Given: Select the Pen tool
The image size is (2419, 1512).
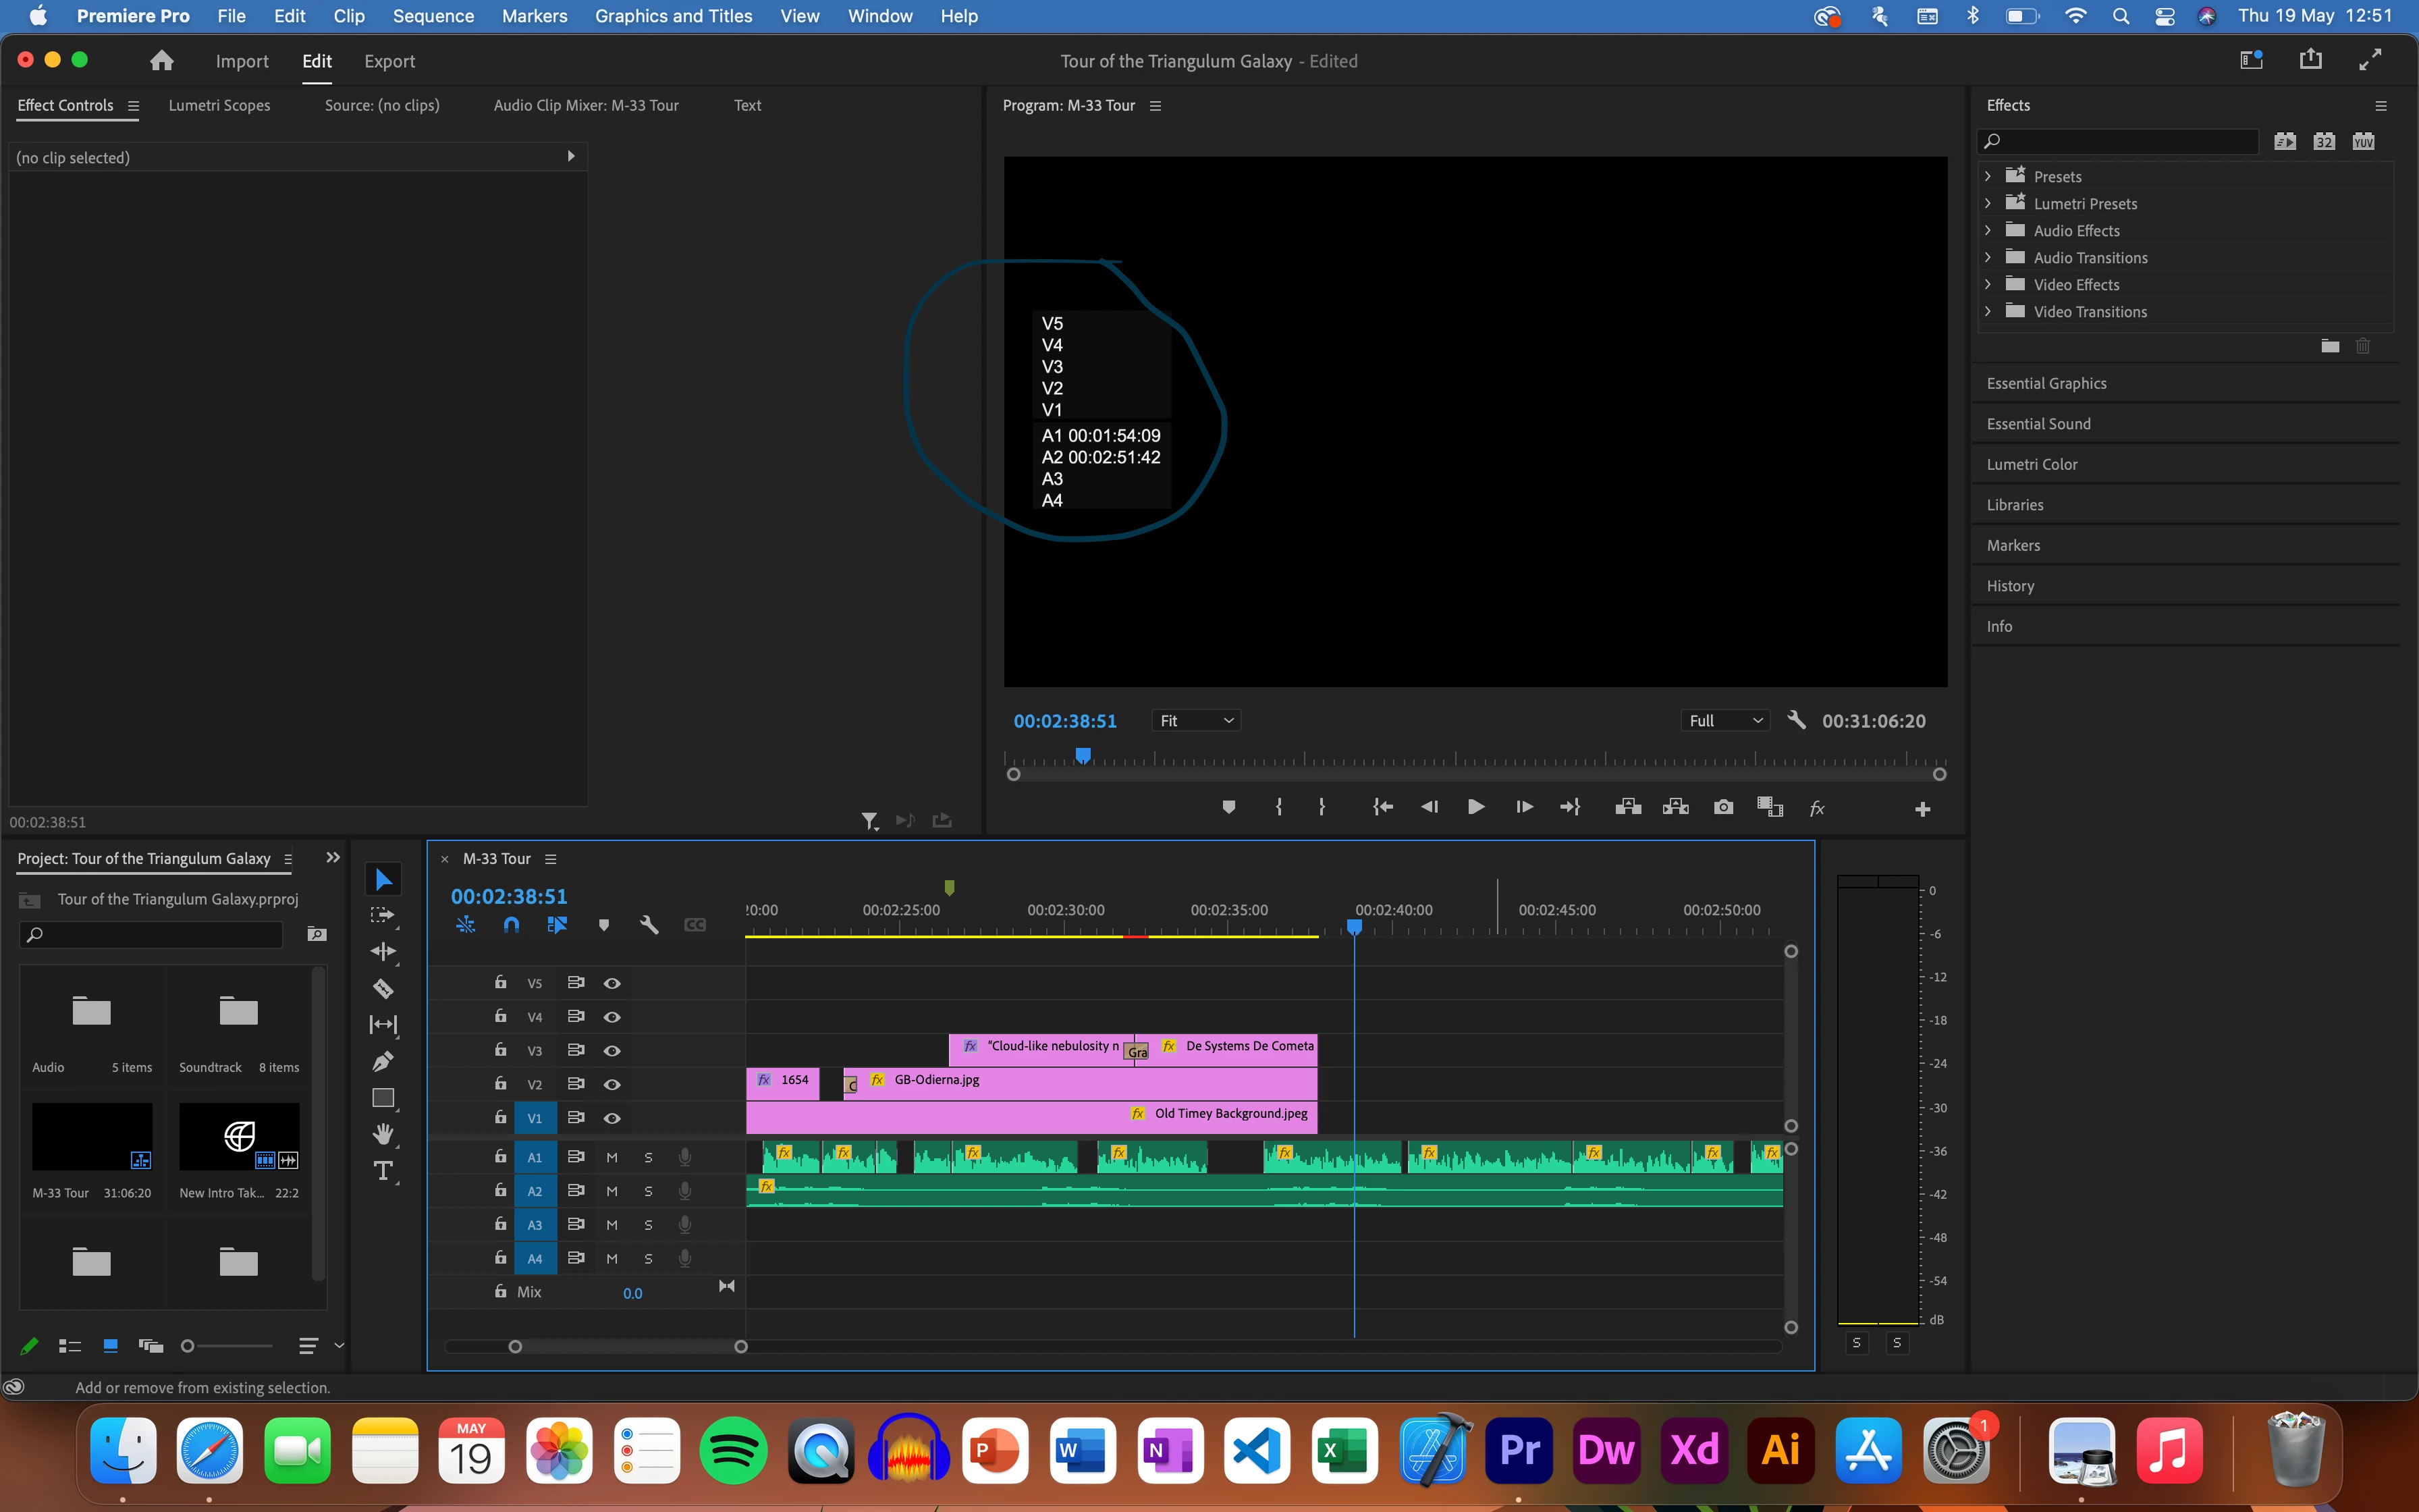Looking at the screenshot, I should click(x=383, y=1061).
